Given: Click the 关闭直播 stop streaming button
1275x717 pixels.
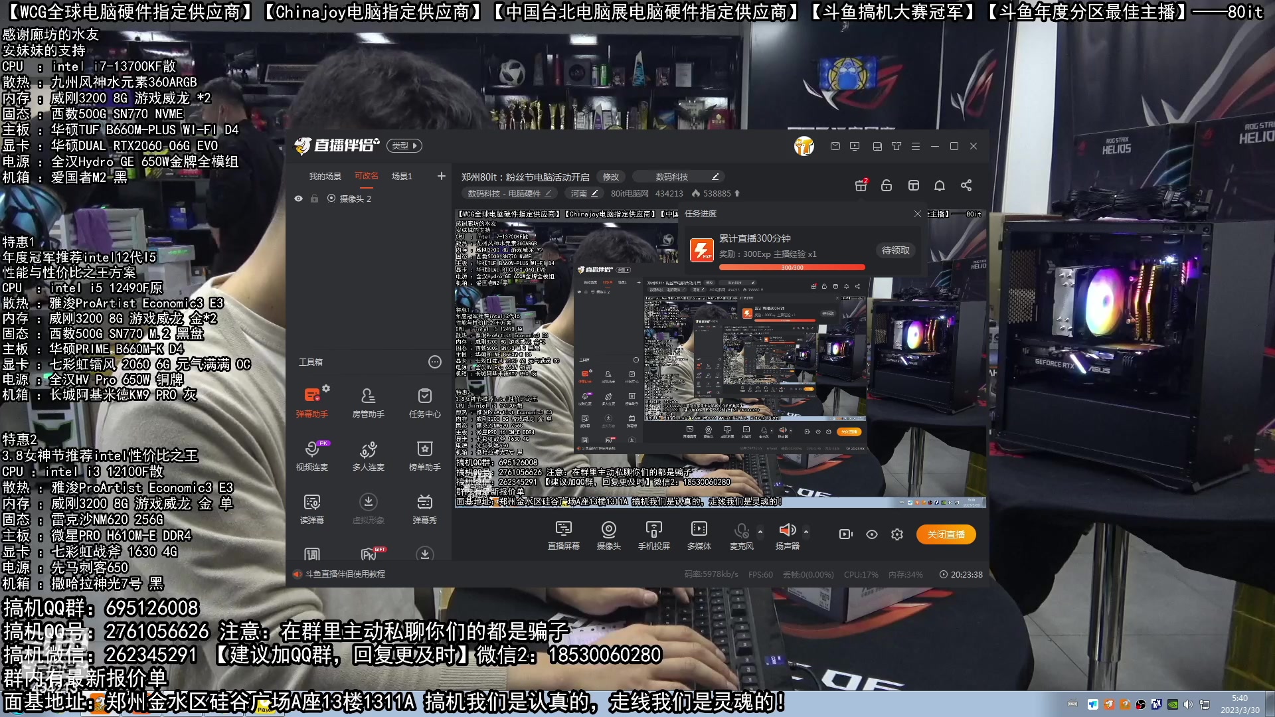Looking at the screenshot, I should coord(946,534).
